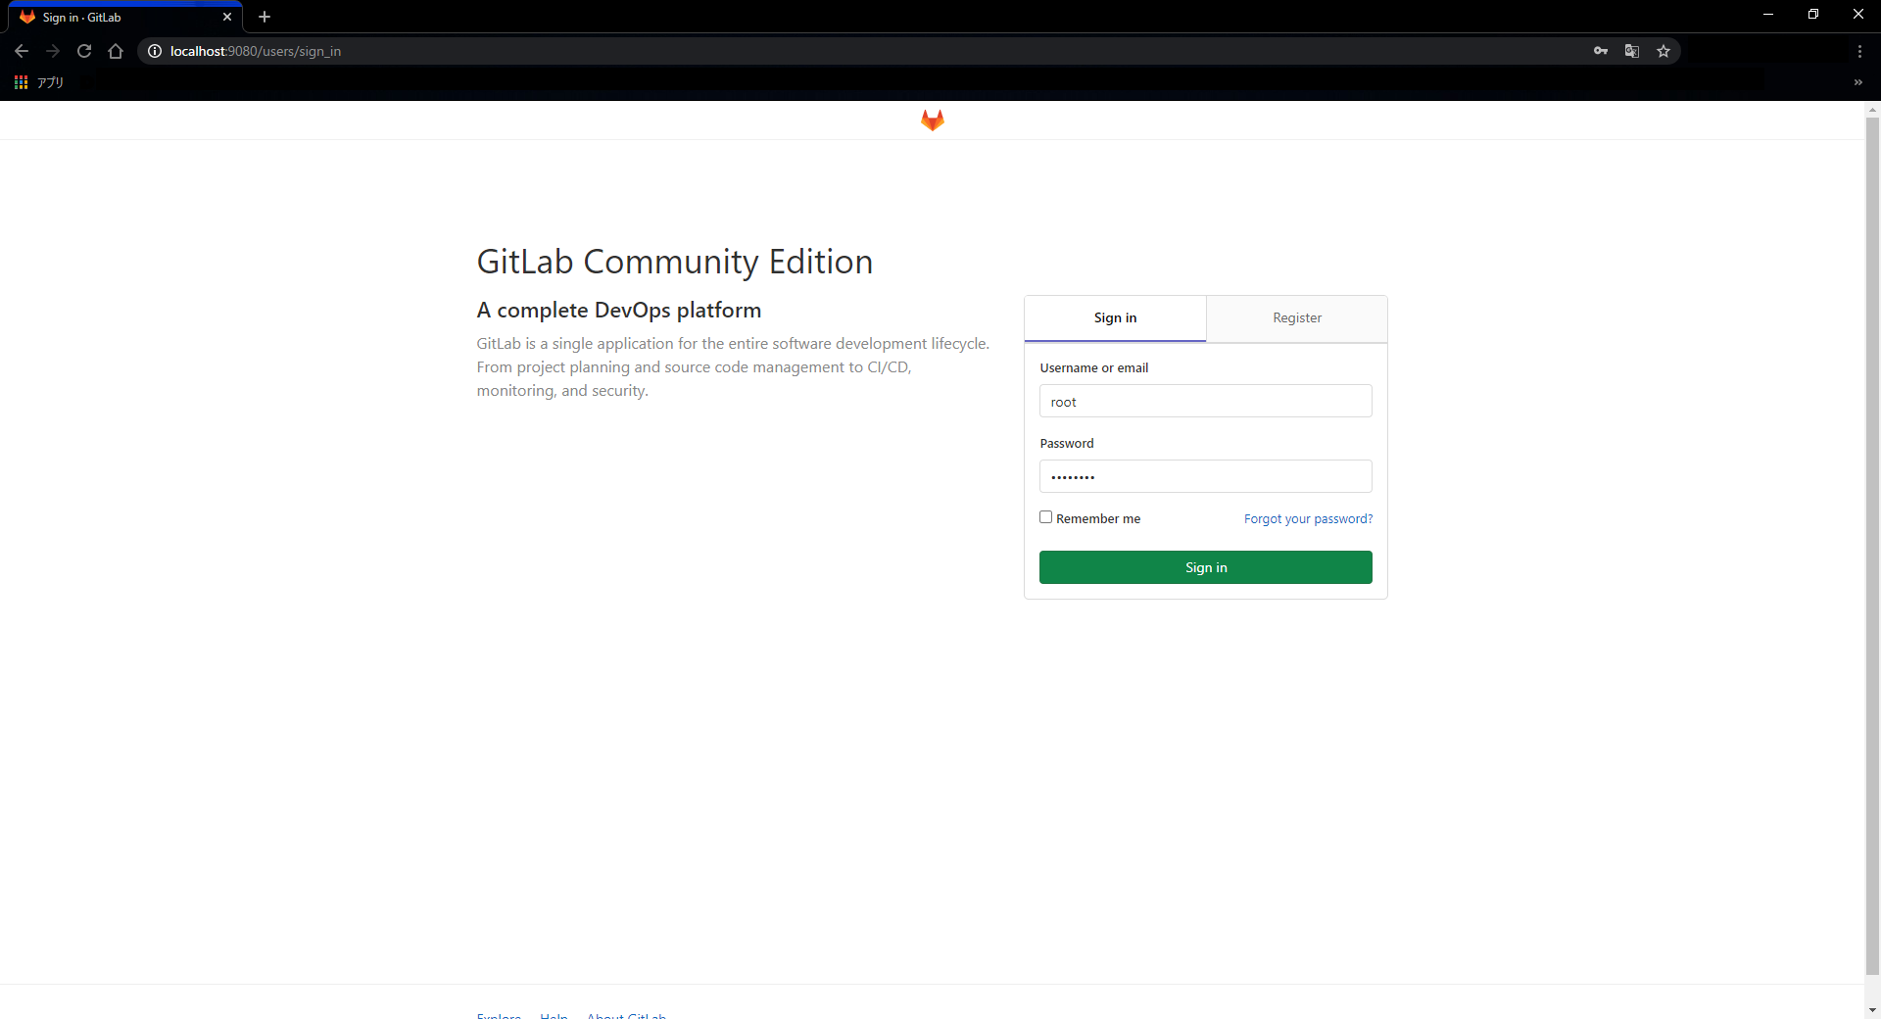Viewport: 1881px width, 1019px height.
Task: Enable the Remember me checkbox
Action: (x=1045, y=517)
